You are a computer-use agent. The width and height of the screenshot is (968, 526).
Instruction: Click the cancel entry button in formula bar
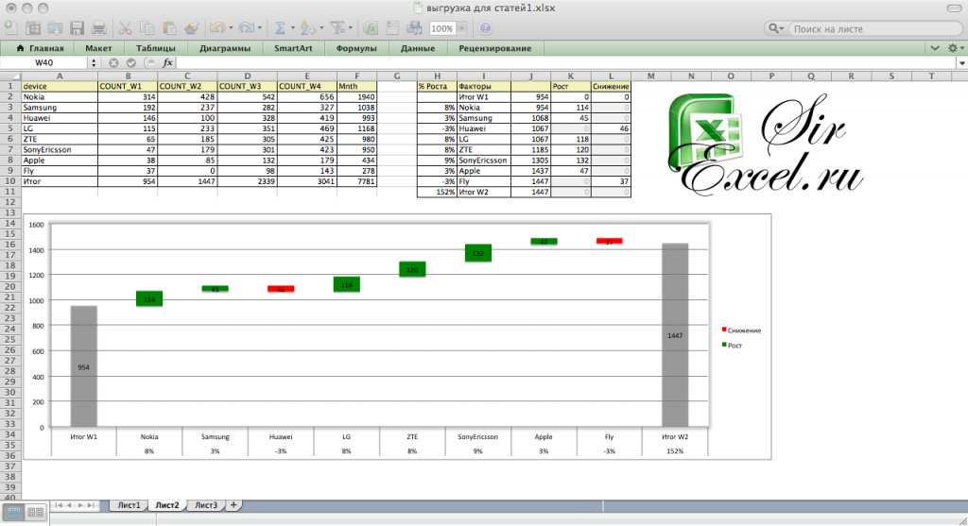(113, 62)
